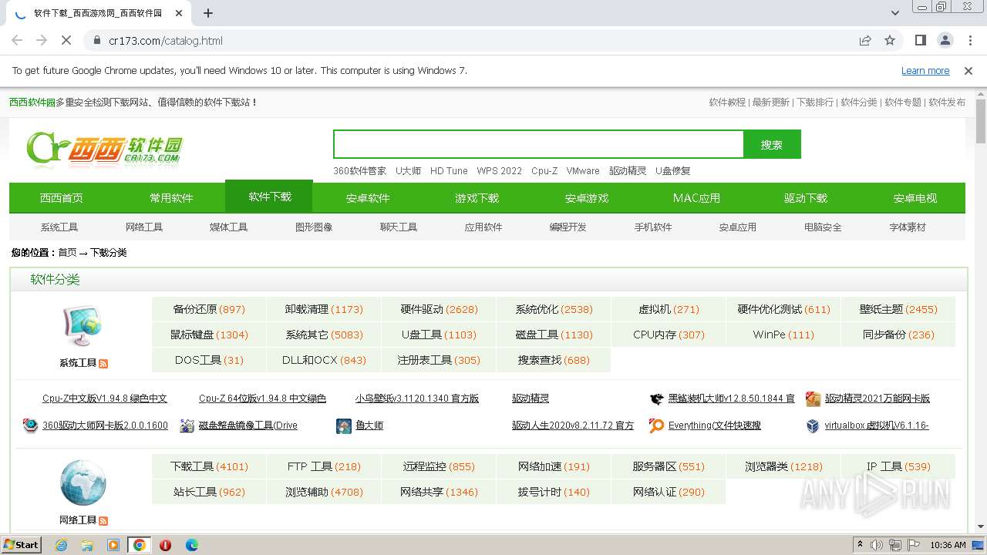Open the U盘工具 (1103) category

point(439,335)
